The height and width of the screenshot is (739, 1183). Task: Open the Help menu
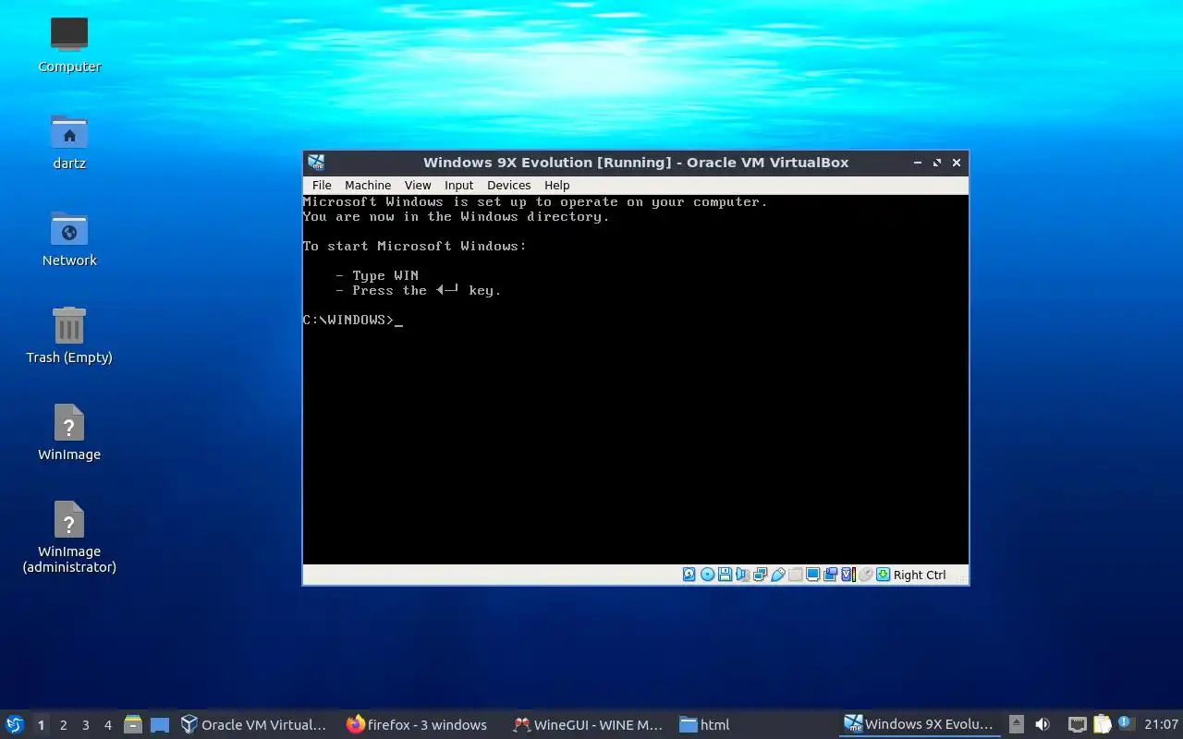pos(556,185)
